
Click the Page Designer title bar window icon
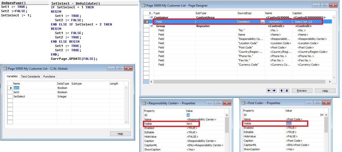(144, 5)
